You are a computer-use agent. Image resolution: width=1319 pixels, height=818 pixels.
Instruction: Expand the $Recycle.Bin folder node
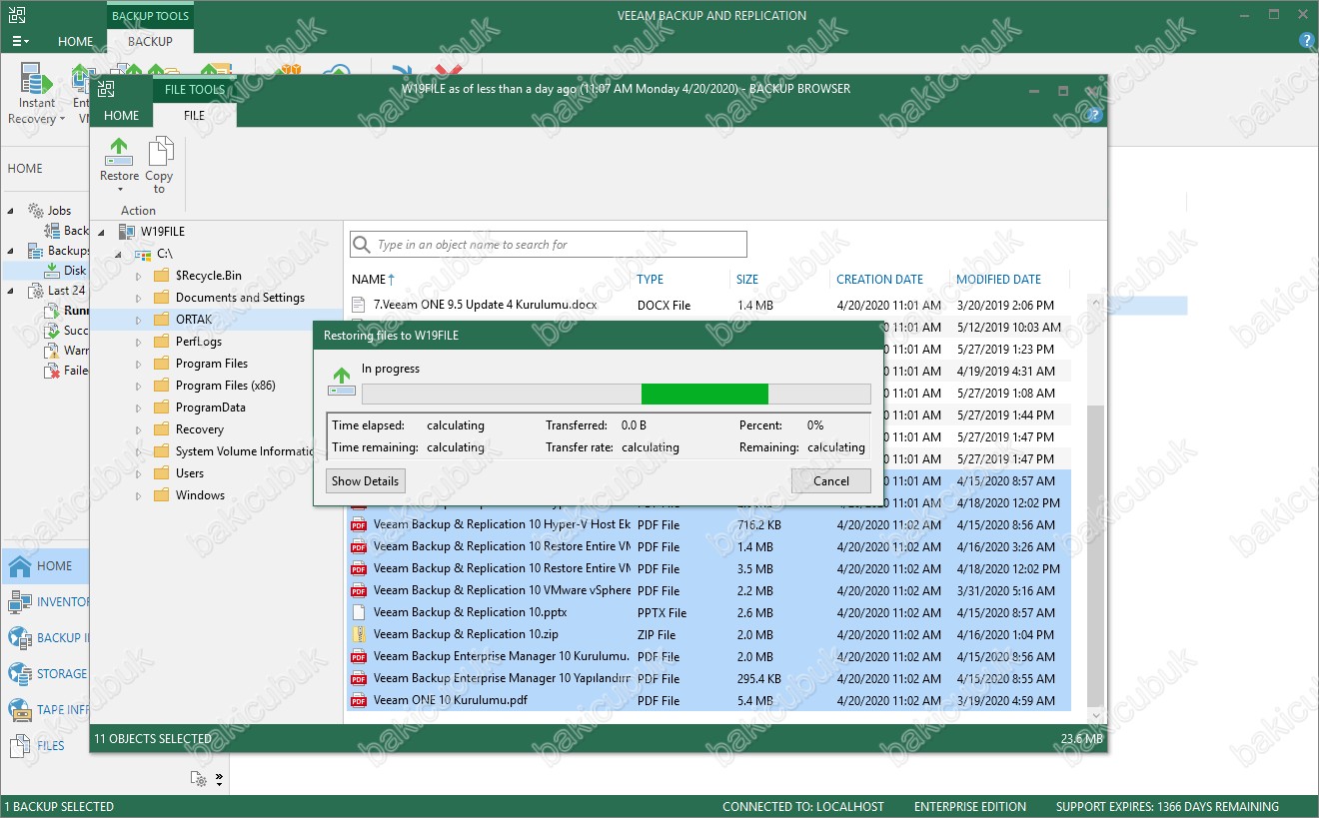pos(139,276)
